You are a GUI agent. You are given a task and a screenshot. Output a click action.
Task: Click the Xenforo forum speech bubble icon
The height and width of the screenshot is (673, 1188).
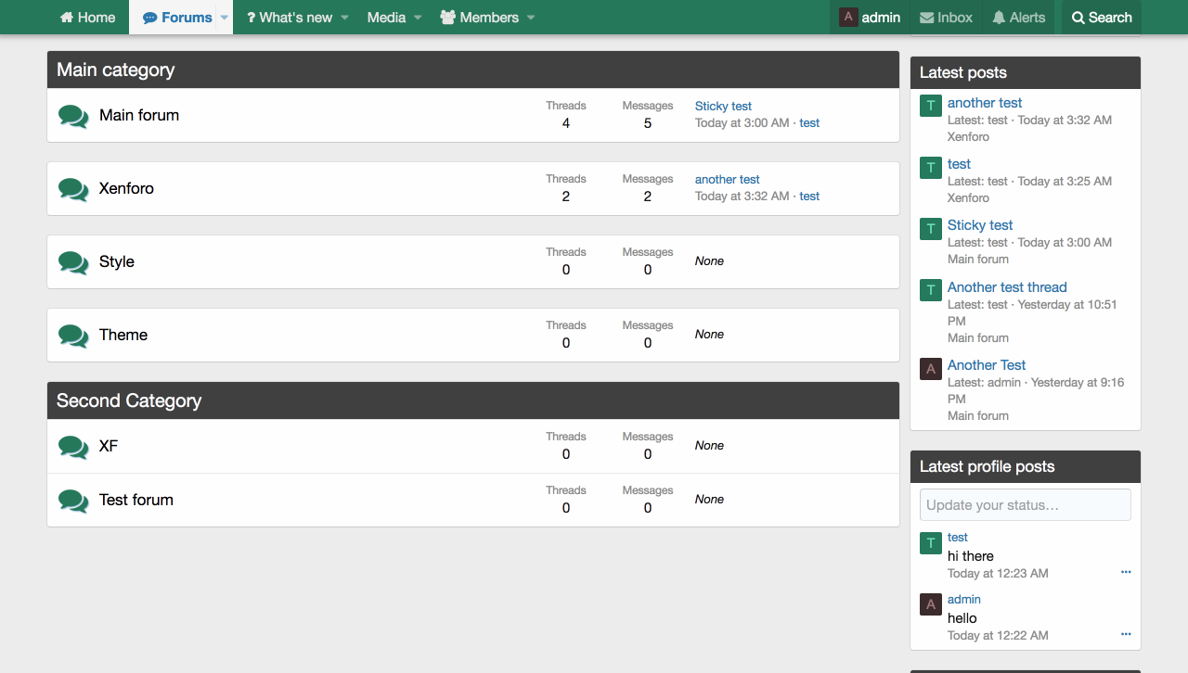pos(73,189)
